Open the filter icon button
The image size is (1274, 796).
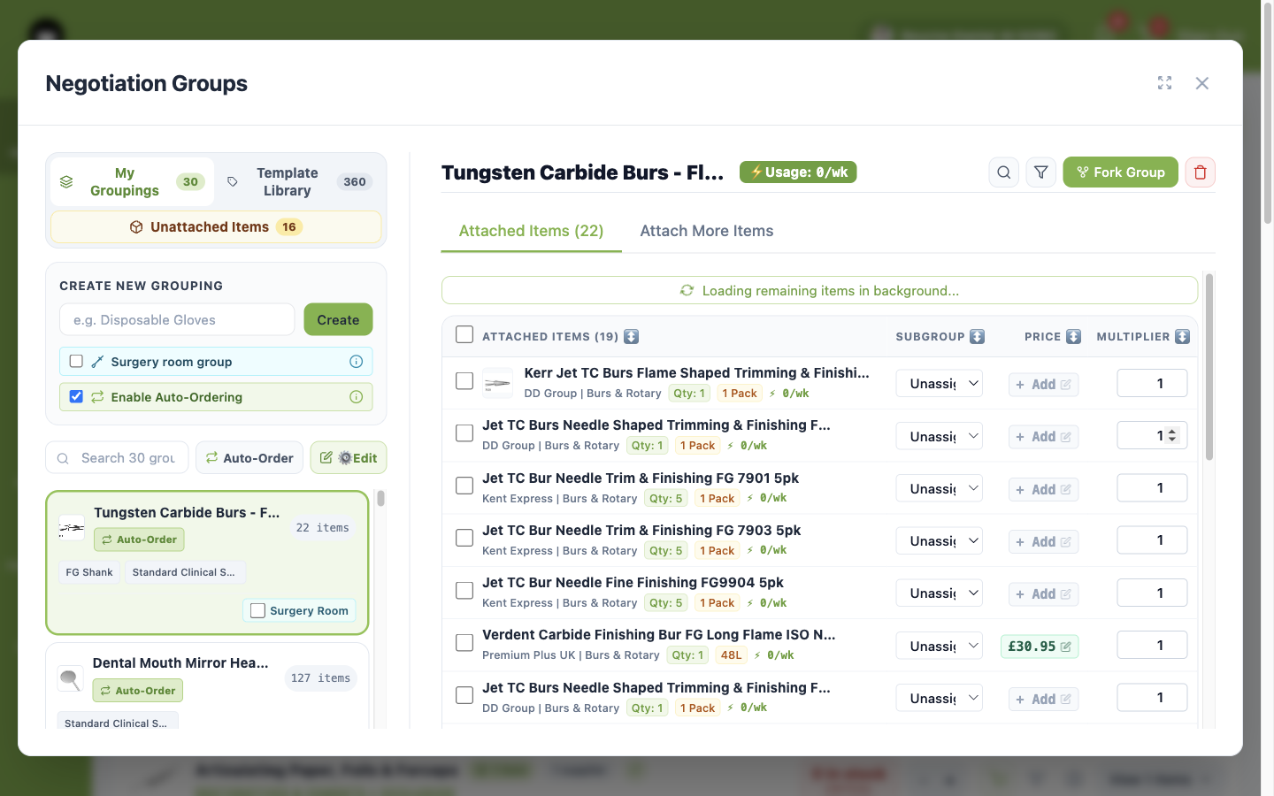point(1040,172)
